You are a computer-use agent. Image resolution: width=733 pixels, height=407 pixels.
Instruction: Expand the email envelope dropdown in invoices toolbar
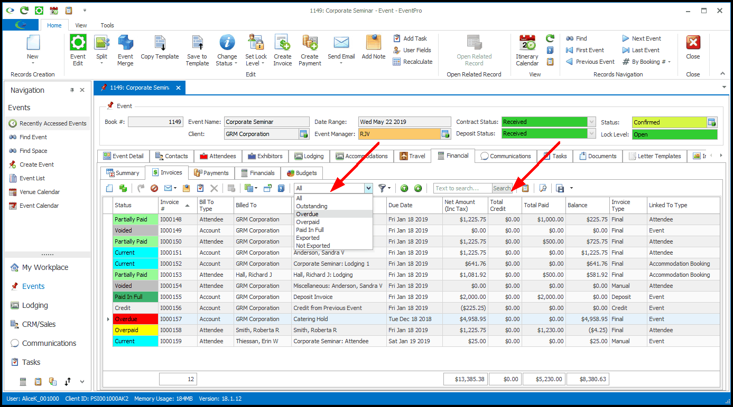click(x=175, y=188)
